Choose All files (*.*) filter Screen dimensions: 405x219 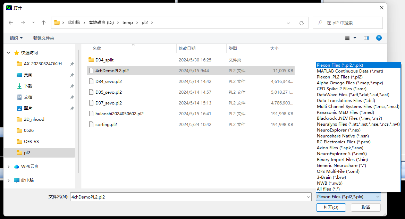coord(358,189)
